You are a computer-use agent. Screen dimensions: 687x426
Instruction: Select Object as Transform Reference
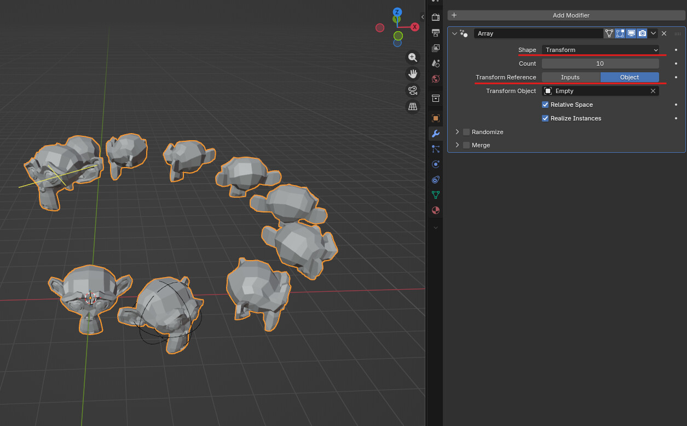(630, 77)
